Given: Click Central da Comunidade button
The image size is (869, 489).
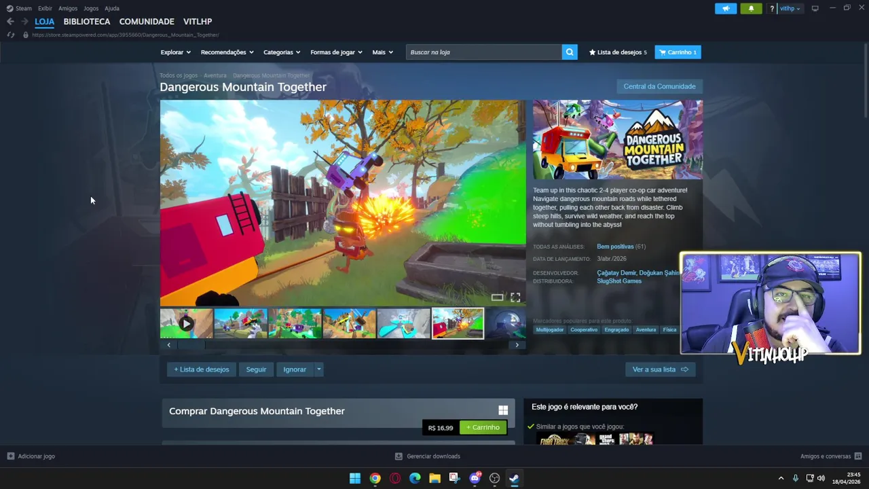Looking at the screenshot, I should coord(659,86).
